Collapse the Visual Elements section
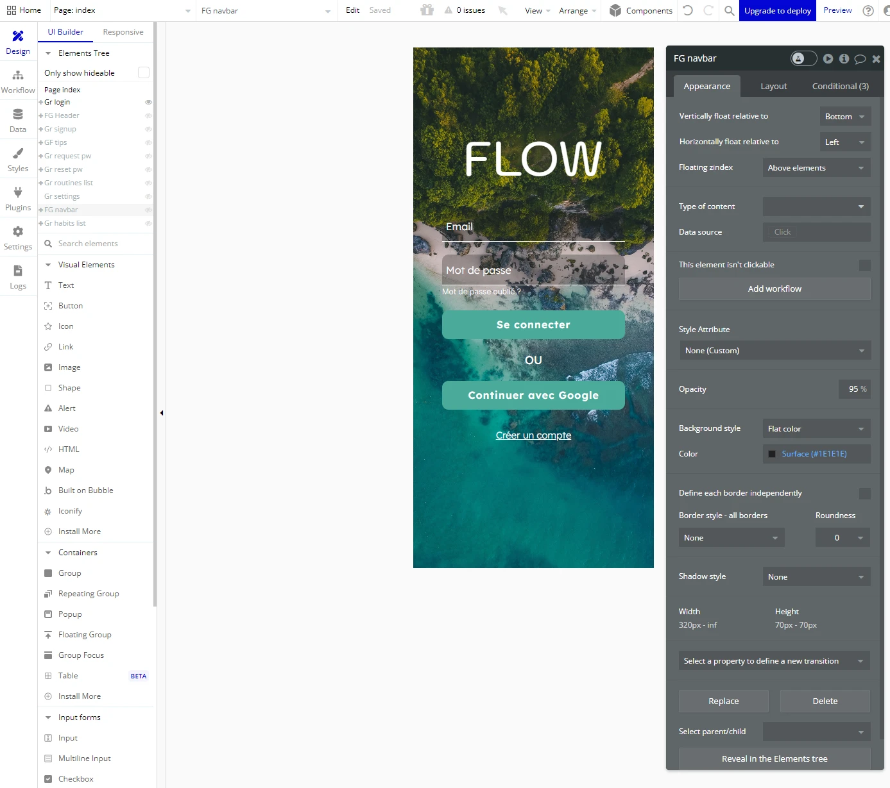 [48, 265]
